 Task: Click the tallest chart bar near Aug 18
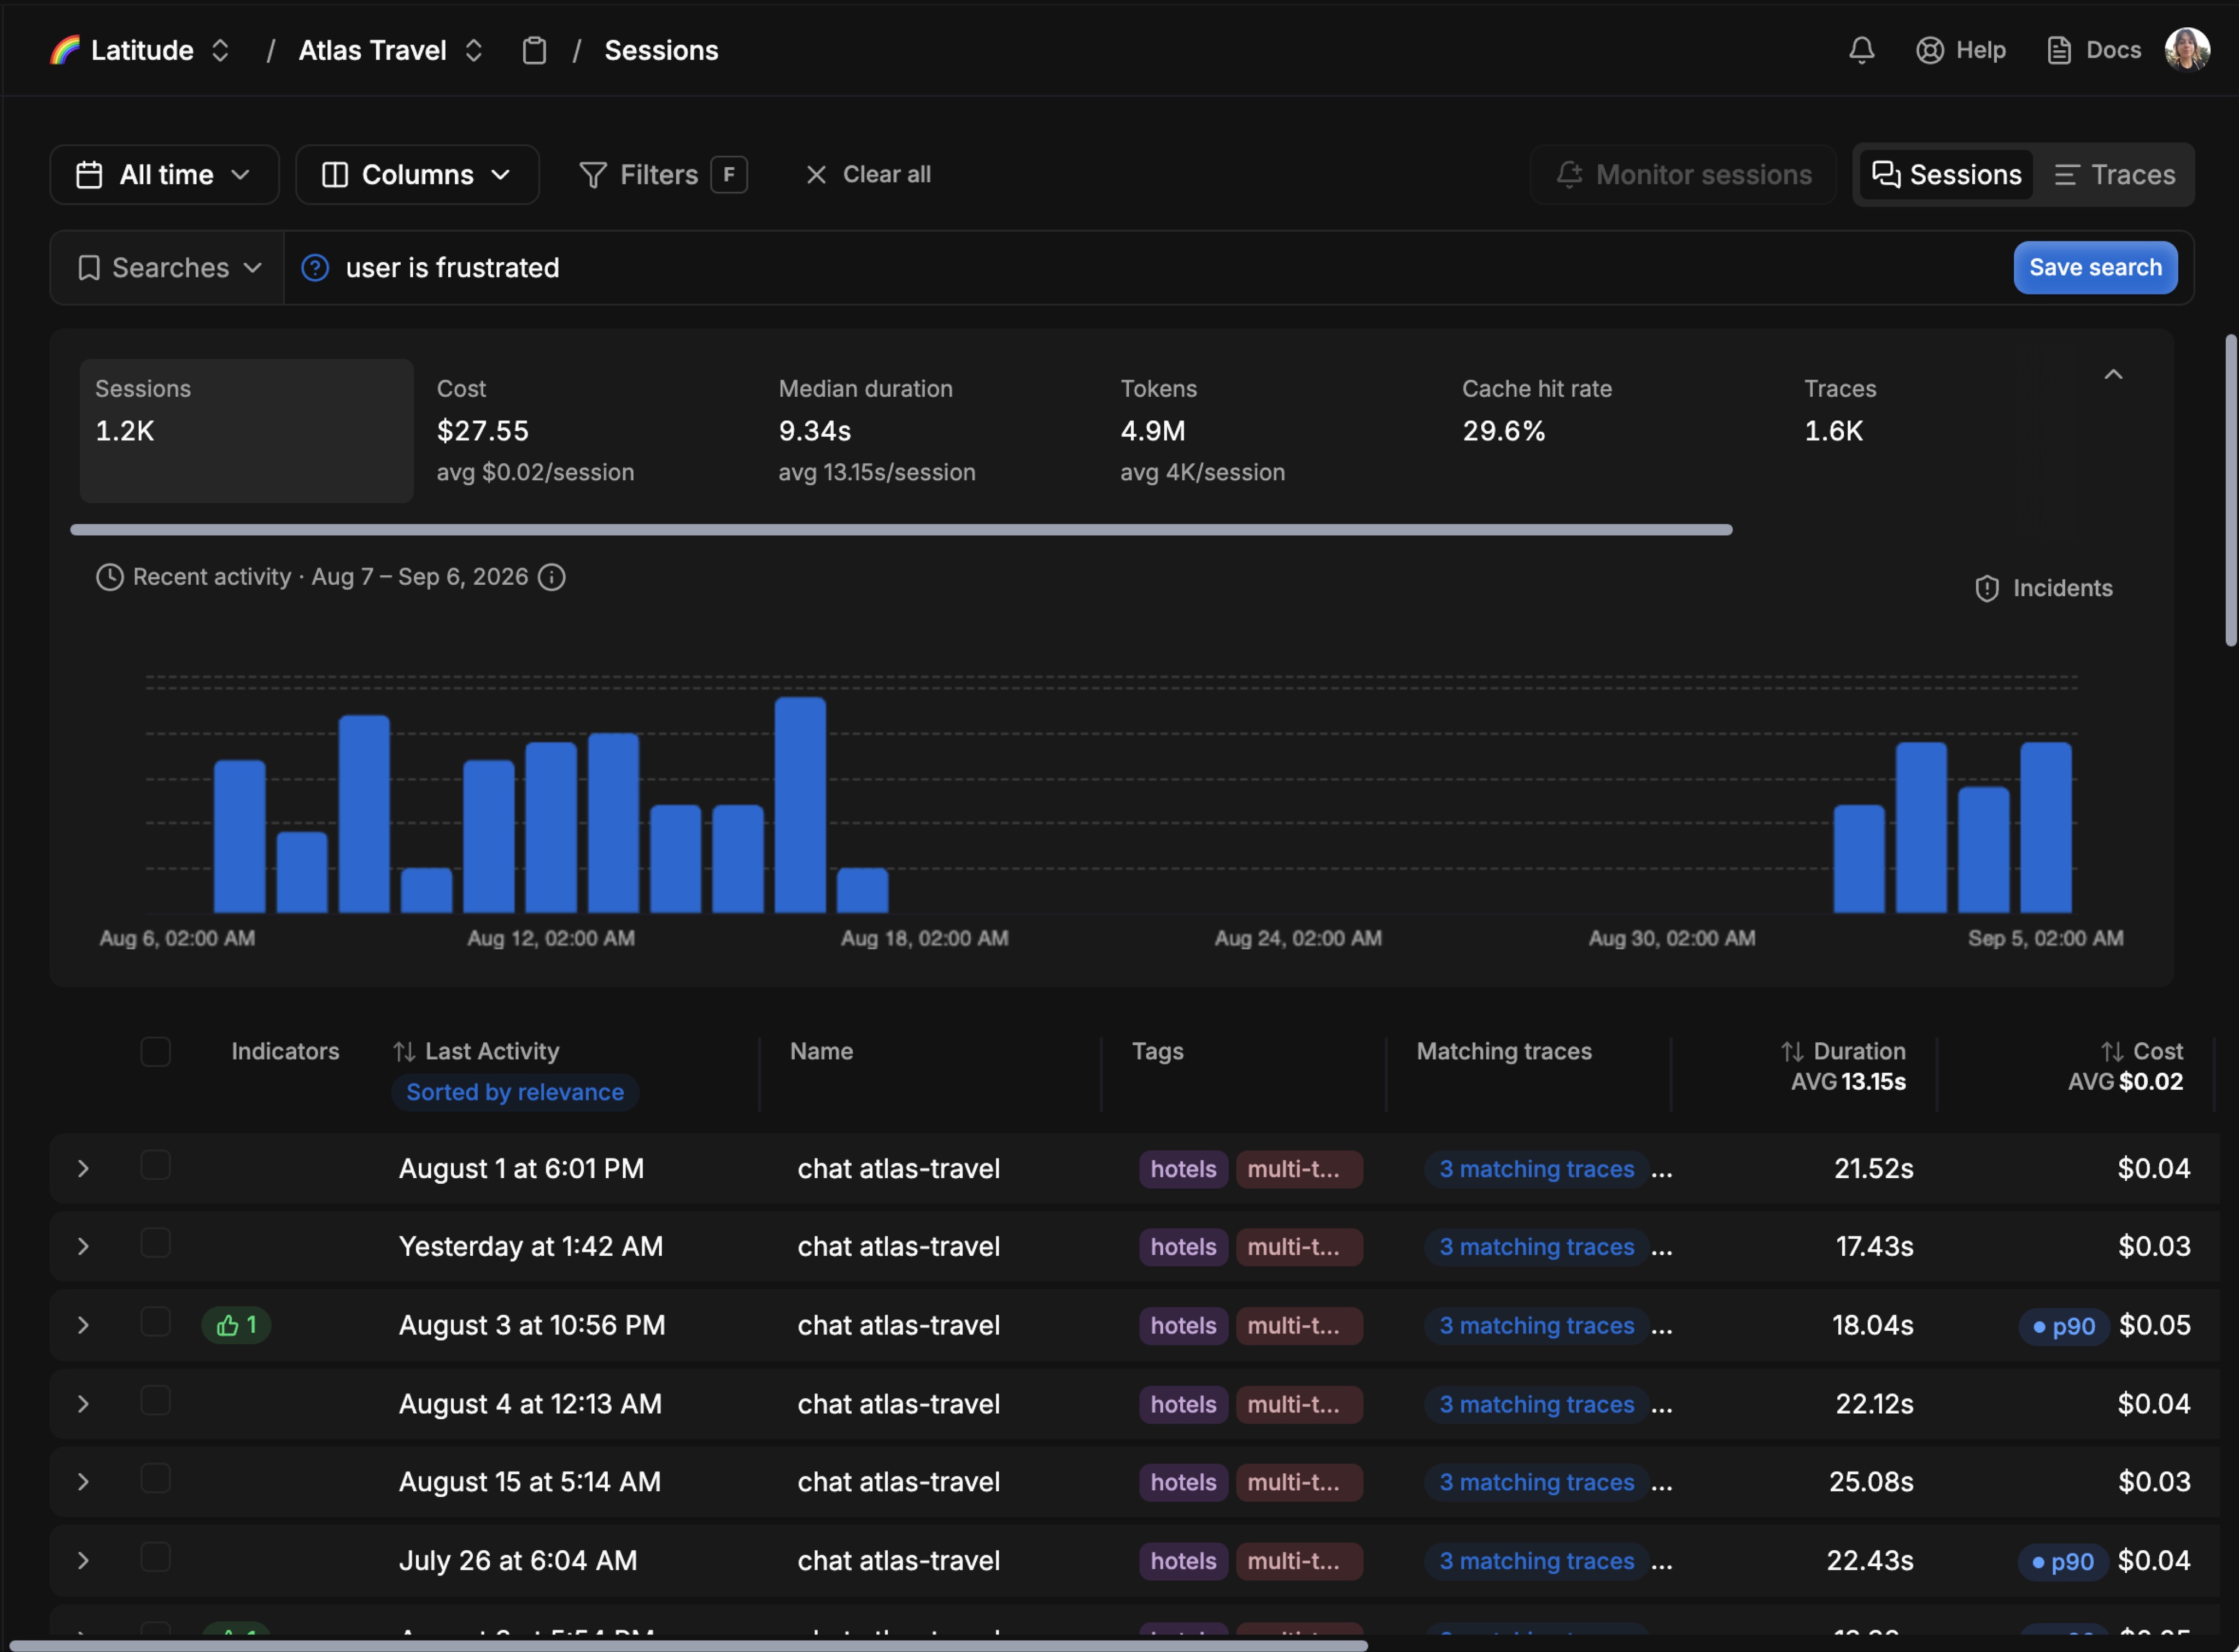(800, 805)
